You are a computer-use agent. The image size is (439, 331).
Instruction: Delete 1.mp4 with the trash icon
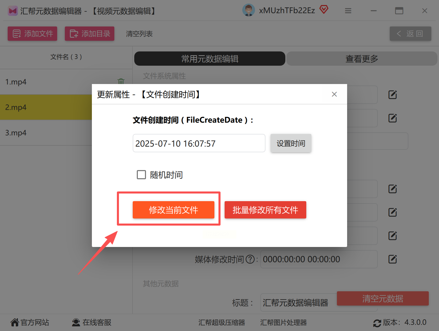click(121, 81)
